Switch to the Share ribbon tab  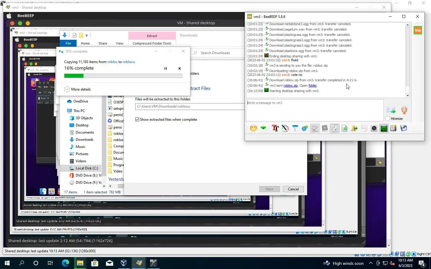coord(103,43)
